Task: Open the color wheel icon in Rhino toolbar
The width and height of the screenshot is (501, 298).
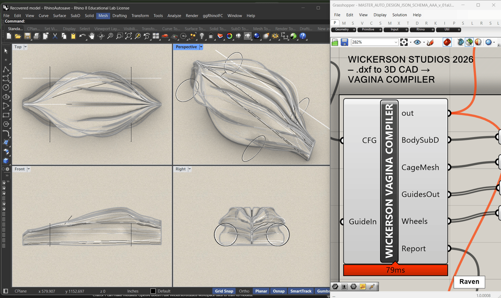Action: coord(229,36)
